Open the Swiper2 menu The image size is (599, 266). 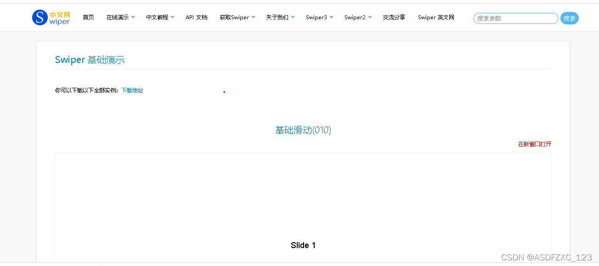[x=355, y=17]
